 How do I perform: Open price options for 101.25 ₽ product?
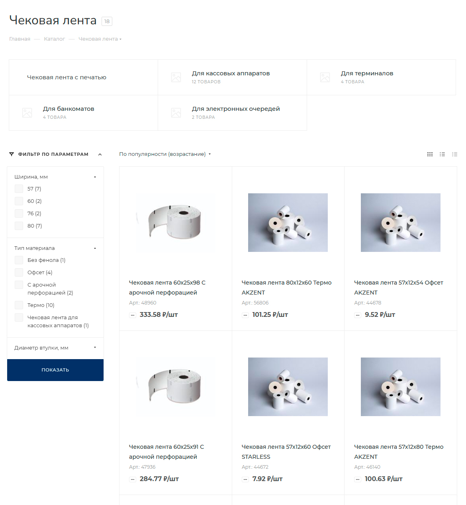(x=245, y=315)
